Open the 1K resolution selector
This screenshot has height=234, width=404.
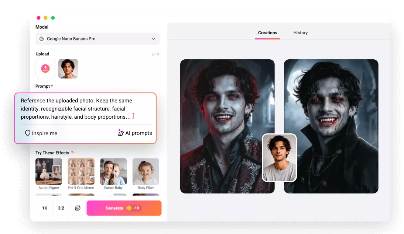(44, 208)
